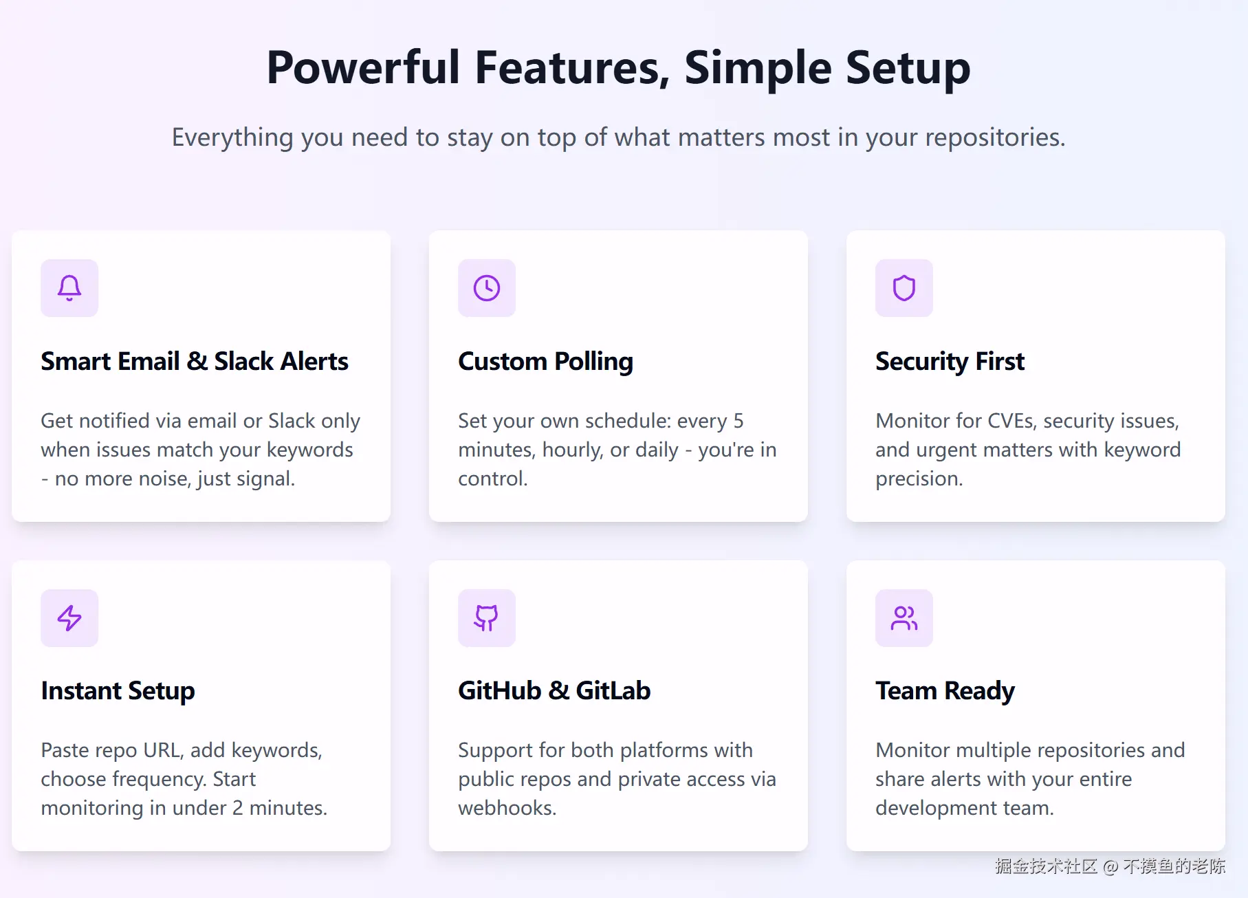Click the "Everything you need" subtitle text
Viewport: 1248px width, 898px height.
click(618, 138)
